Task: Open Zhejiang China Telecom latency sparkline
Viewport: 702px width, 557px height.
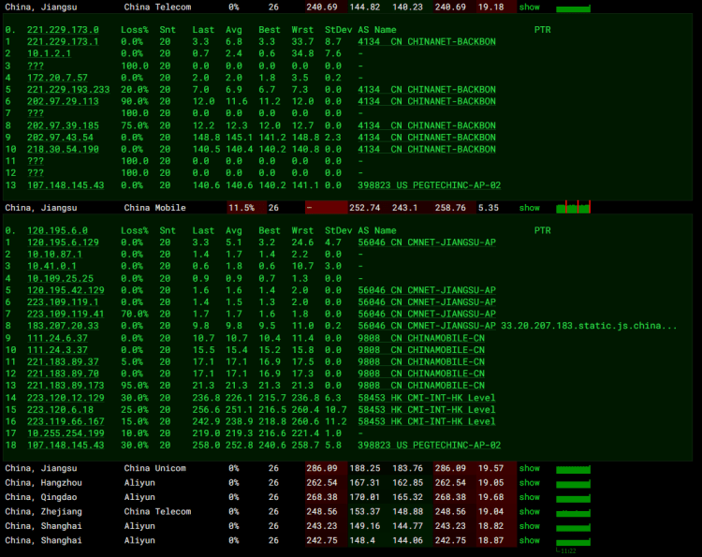Action: pyautogui.click(x=573, y=512)
